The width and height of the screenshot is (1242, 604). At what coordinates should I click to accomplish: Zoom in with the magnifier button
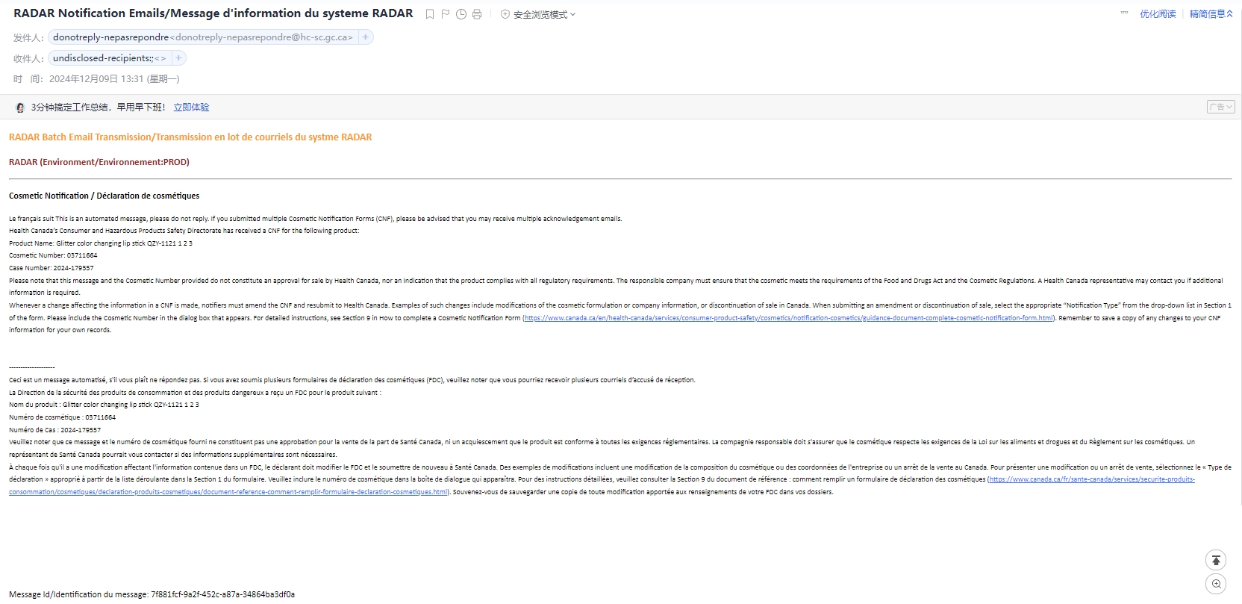tap(1216, 584)
